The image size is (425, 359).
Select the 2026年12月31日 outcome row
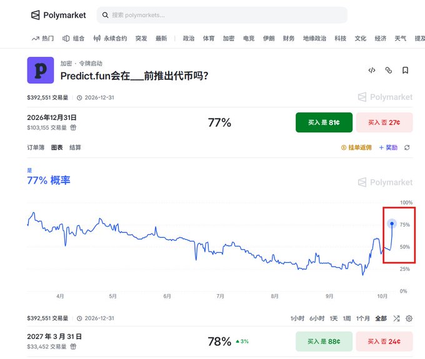click(220, 122)
